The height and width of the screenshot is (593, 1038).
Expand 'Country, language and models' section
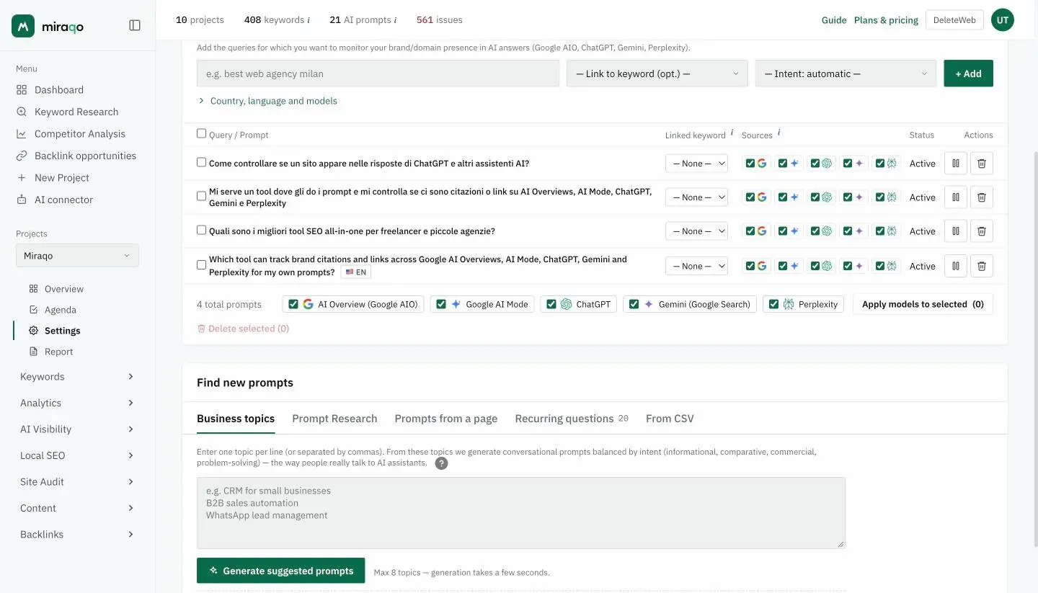[267, 101]
